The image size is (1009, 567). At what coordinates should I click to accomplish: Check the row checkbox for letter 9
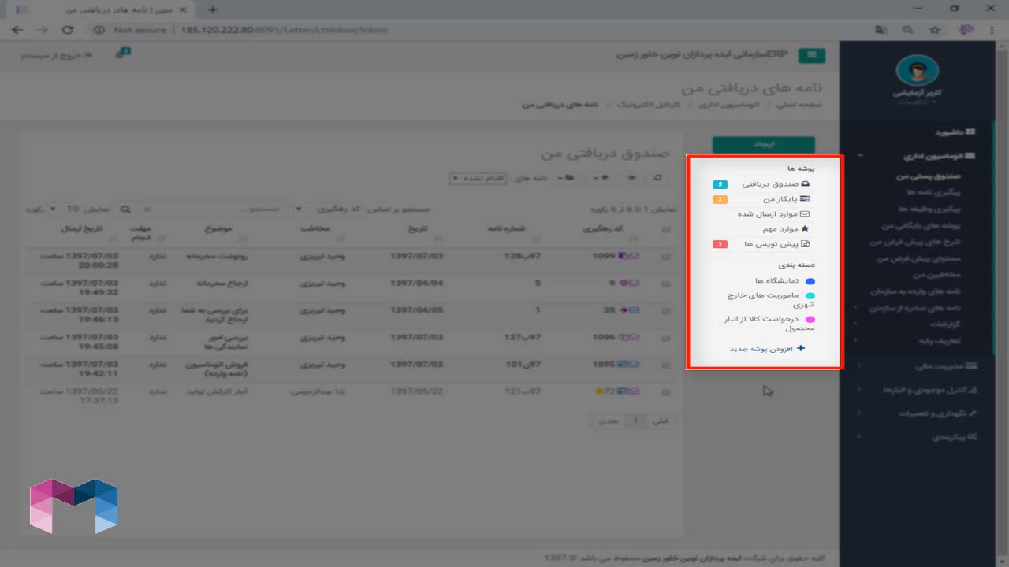click(666, 283)
